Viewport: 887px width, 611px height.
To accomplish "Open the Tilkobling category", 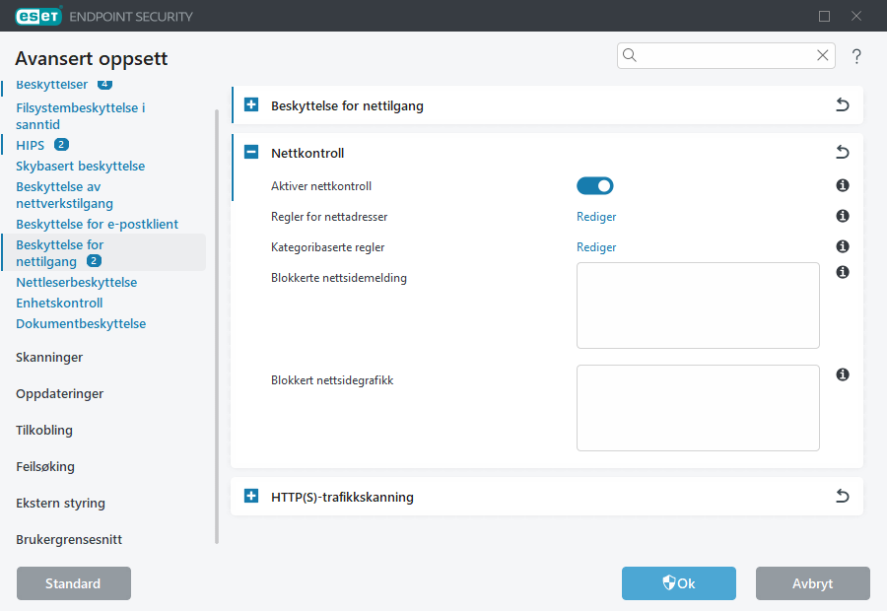I will [44, 430].
